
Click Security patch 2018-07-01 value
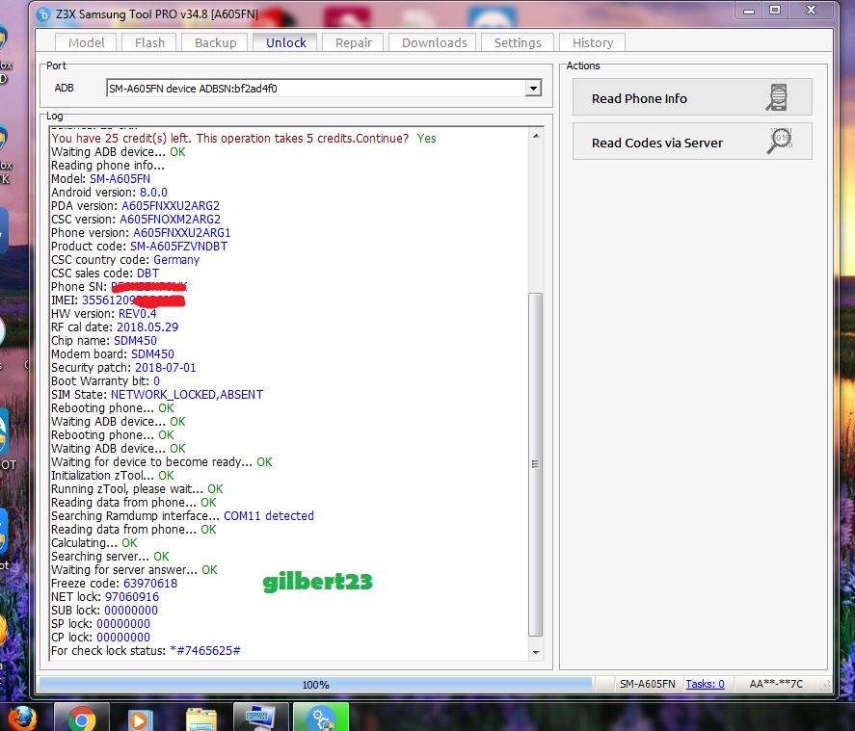tap(165, 368)
